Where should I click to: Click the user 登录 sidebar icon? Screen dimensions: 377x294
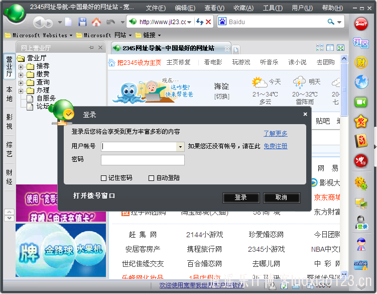click(361, 223)
